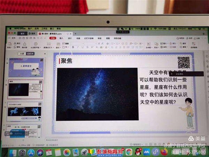Viewport: 209px width, 157px height.
Task: Open a new document tab with plus
Action: [76, 34]
